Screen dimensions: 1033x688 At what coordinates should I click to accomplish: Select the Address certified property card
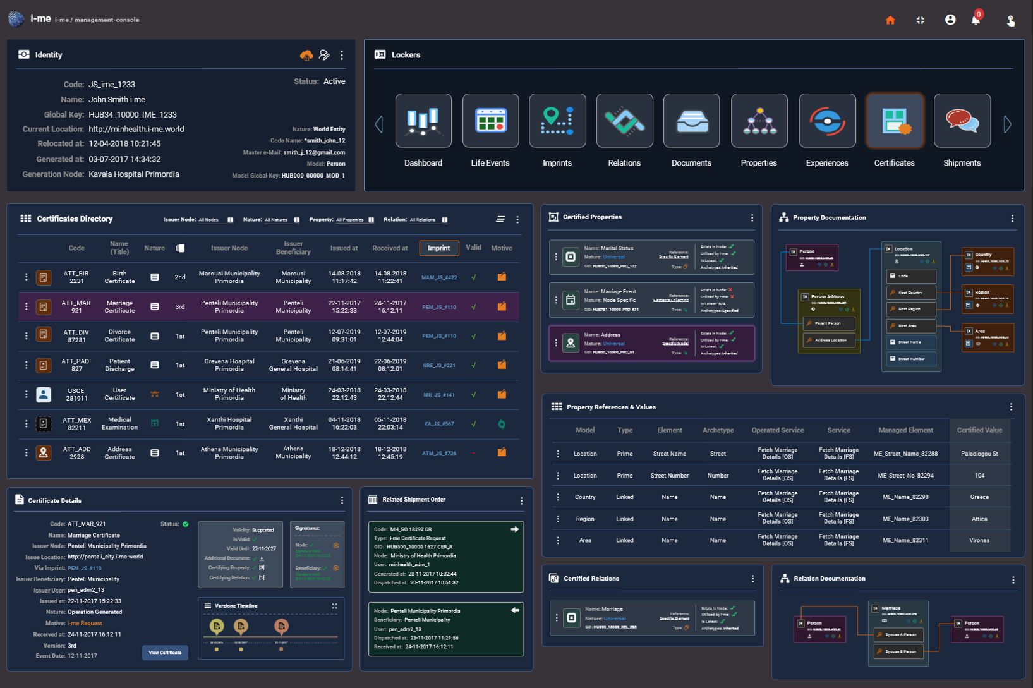click(x=651, y=343)
